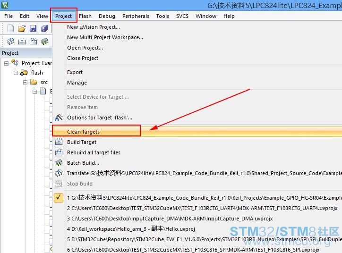Click the checkmark beside recent project 1

tap(59, 198)
